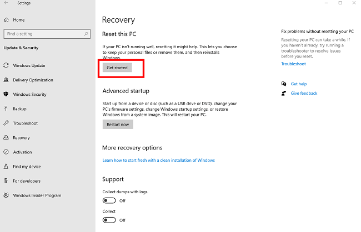Open Windows Insider Program page
The image size is (361, 232).
(x=37, y=195)
